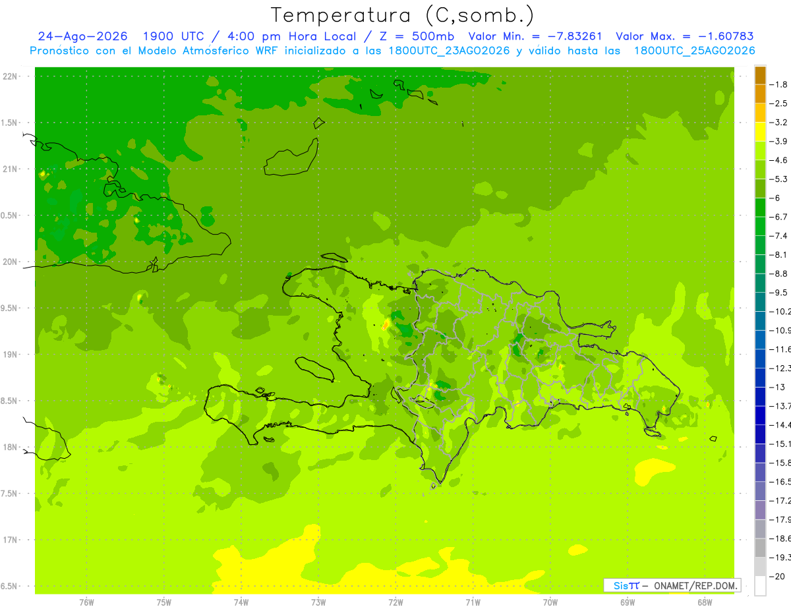Click the '72W' longitude label
The height and width of the screenshot is (611, 791).
click(395, 602)
